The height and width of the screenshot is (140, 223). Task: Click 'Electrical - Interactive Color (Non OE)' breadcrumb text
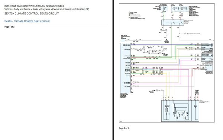71,9
